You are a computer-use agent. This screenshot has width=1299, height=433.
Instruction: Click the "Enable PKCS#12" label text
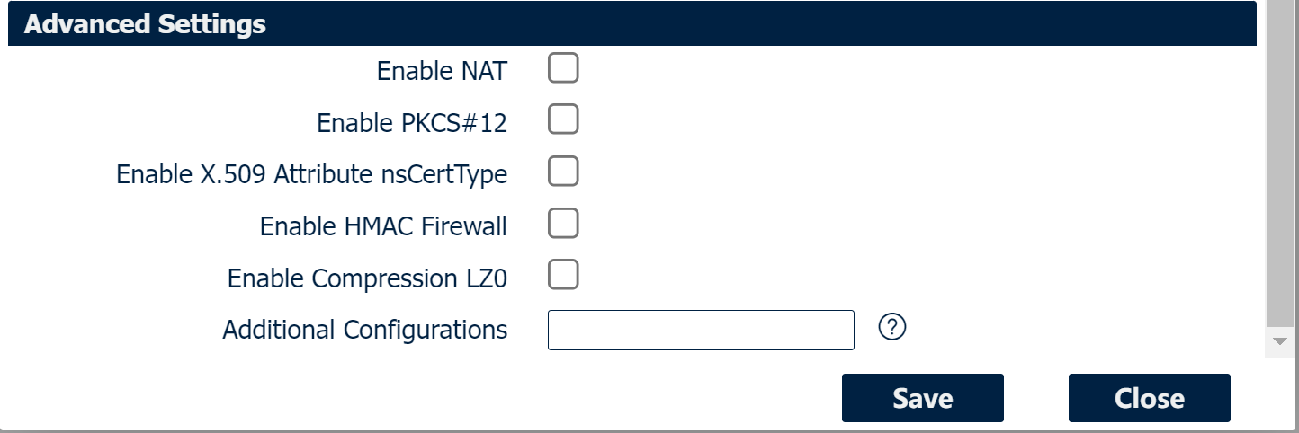(x=412, y=123)
